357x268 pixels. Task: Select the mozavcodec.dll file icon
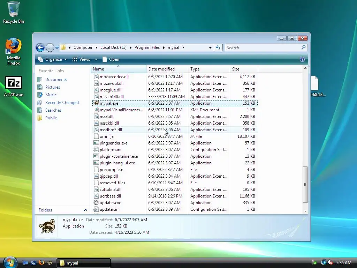click(x=96, y=76)
